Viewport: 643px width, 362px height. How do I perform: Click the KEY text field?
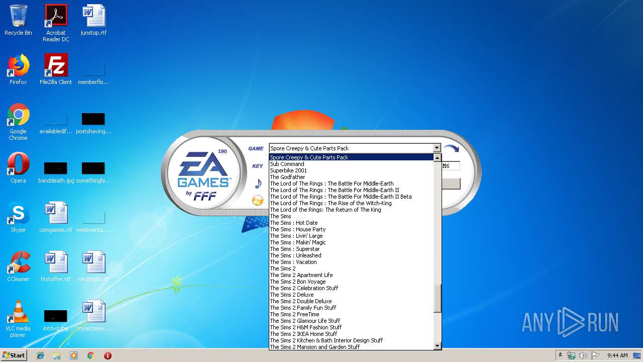tap(451, 166)
